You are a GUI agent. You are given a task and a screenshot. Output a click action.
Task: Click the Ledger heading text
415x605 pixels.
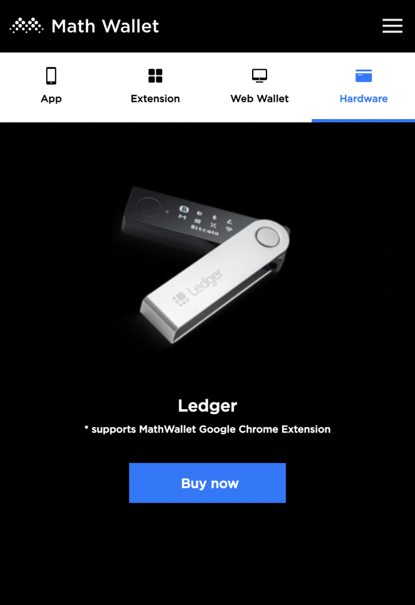click(x=207, y=405)
